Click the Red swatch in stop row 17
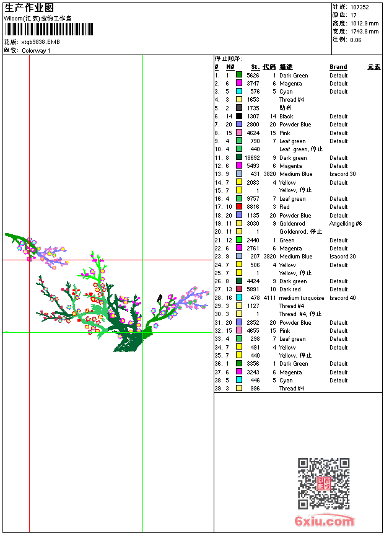384x533 pixels. [x=239, y=206]
